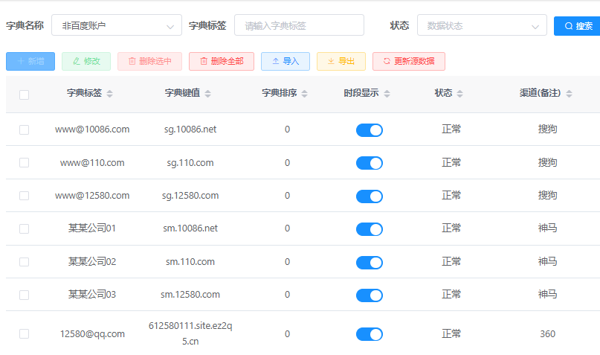
Task: Check the row 某某公司02
Action: [24, 262]
